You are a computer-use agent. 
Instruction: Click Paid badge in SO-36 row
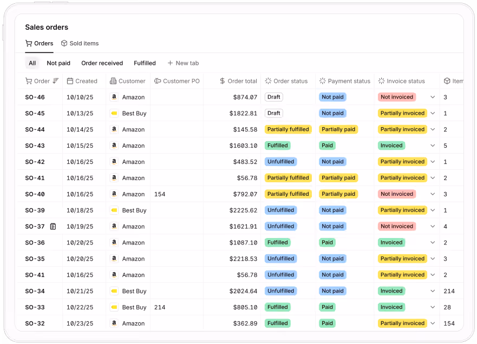coord(328,242)
